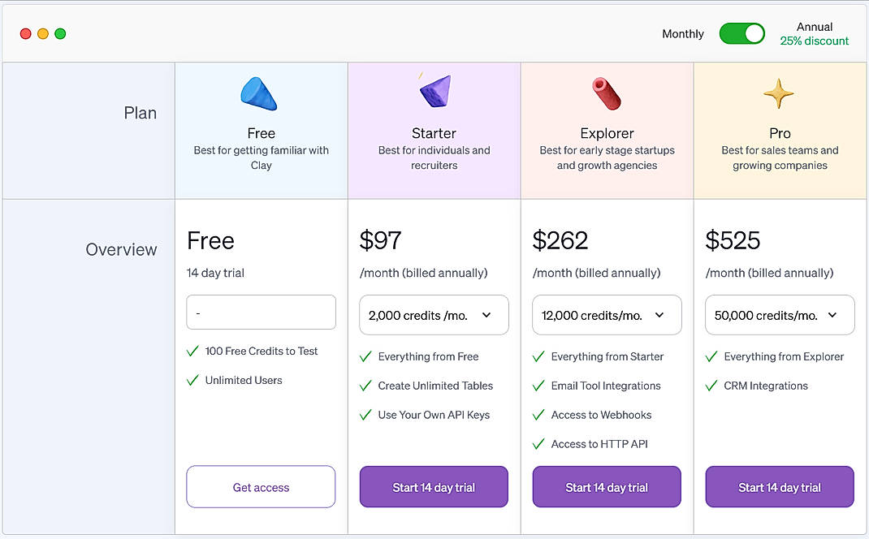Click the checkmark beside Access to HTTP API
The width and height of the screenshot is (869, 539).
click(538, 444)
